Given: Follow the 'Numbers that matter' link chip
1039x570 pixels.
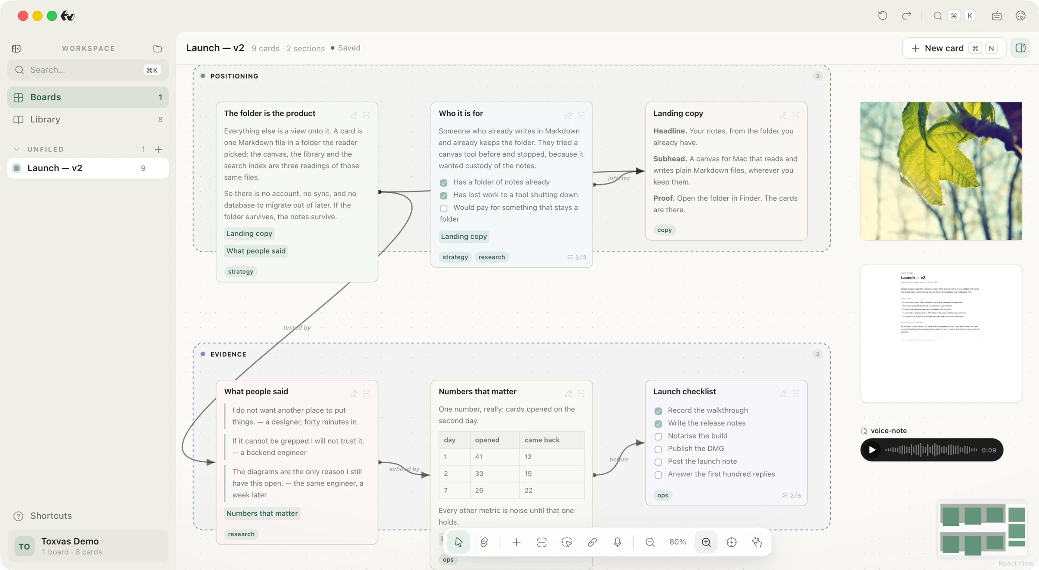Looking at the screenshot, I should (262, 513).
